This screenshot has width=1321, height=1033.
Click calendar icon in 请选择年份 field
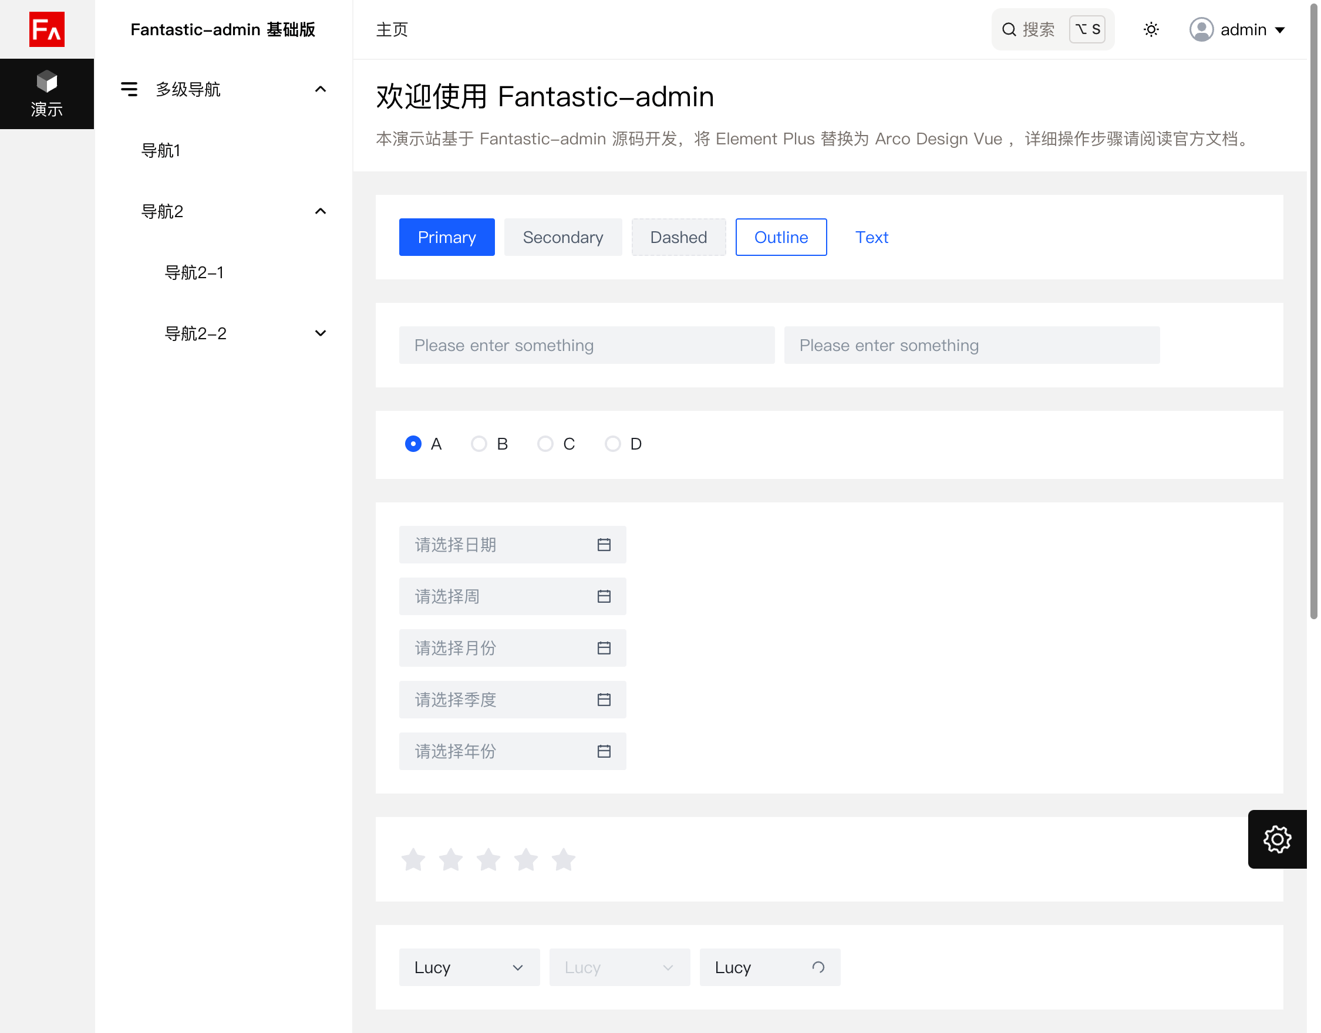(x=604, y=751)
